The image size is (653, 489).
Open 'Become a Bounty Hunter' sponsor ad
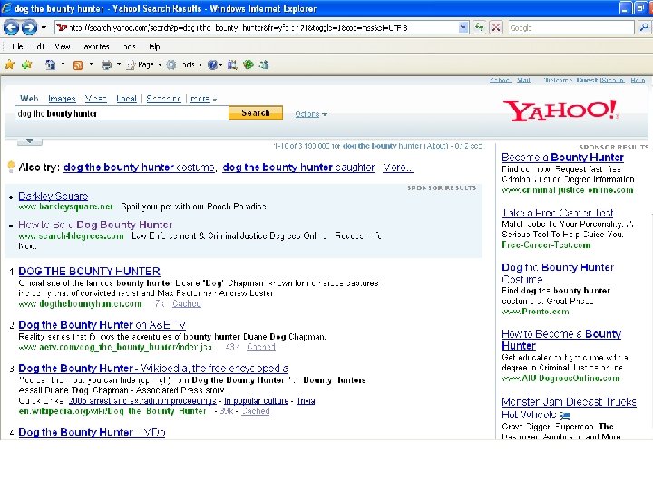point(562,158)
